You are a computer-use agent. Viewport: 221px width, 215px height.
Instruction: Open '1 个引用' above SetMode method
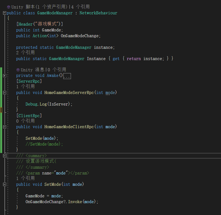coord(25,178)
